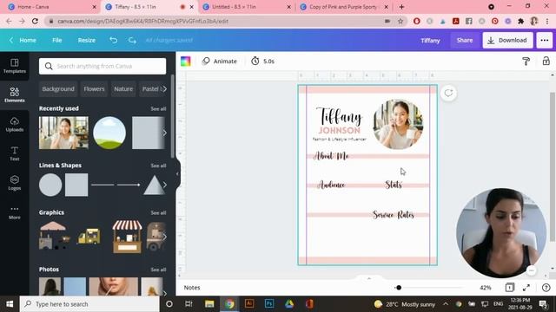The image size is (556, 312).
Task: Click the Windows taskbar search box
Action: 89,304
